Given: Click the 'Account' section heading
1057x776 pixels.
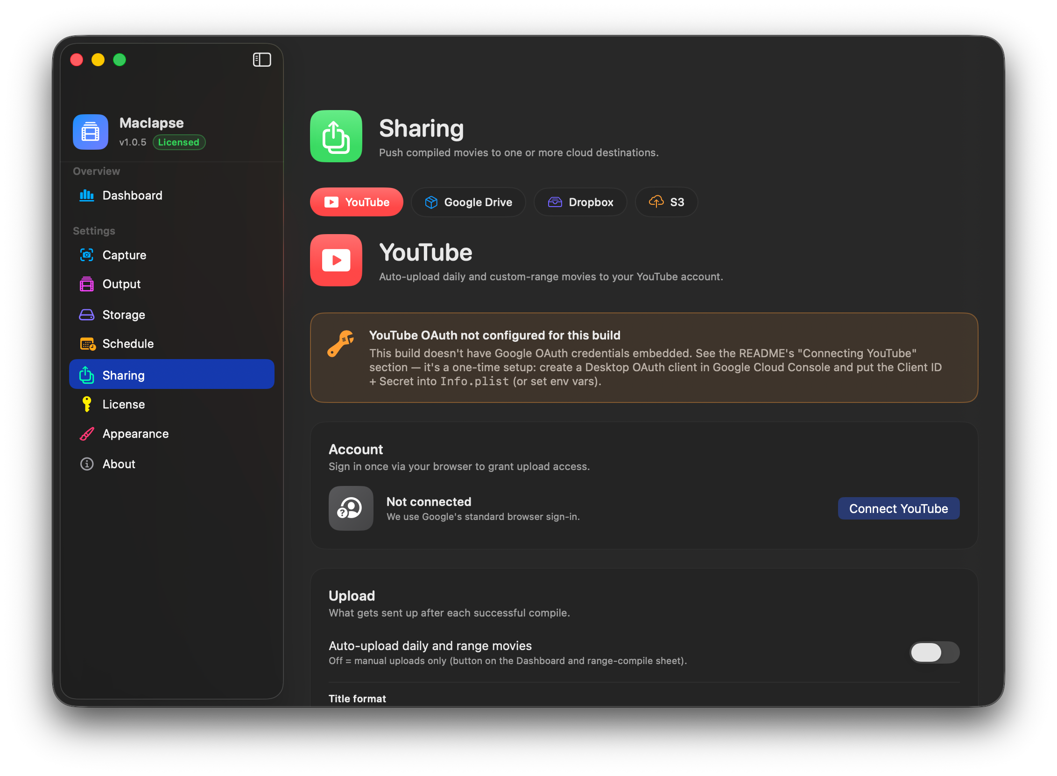Looking at the screenshot, I should [x=355, y=450].
